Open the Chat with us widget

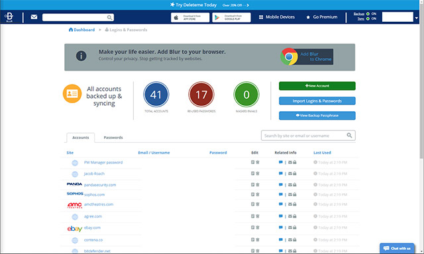[397, 248]
